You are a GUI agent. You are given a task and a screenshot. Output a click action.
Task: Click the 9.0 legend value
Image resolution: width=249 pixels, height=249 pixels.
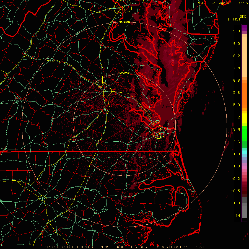point(237,43)
